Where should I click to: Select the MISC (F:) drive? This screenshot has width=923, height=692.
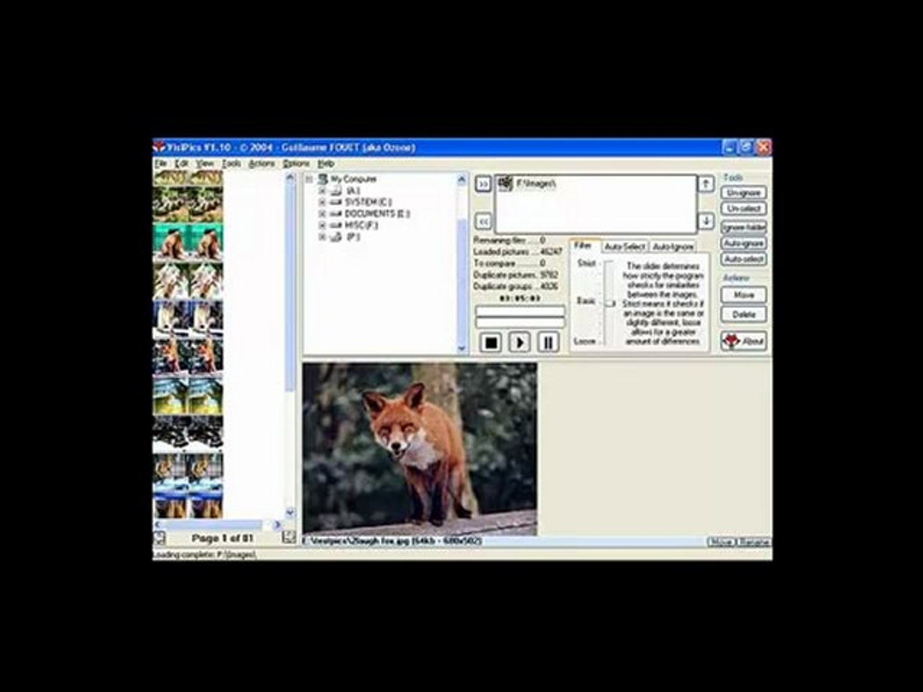click(362, 226)
